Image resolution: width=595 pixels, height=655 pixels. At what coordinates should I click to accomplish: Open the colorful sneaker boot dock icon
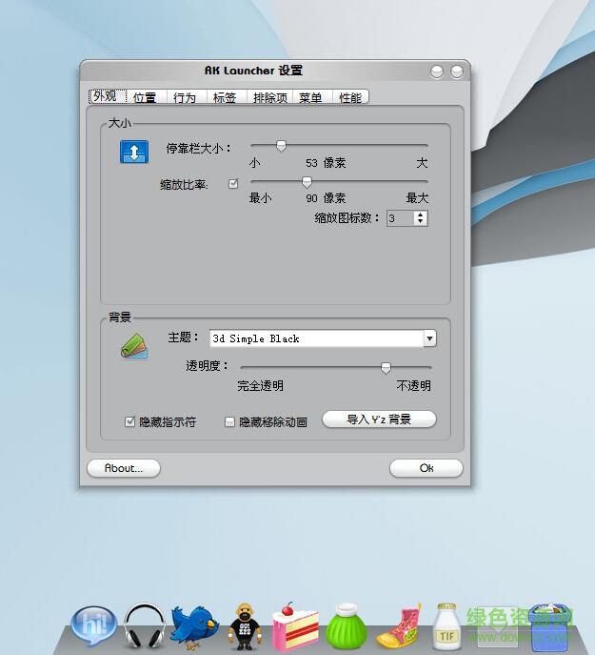pos(398,626)
